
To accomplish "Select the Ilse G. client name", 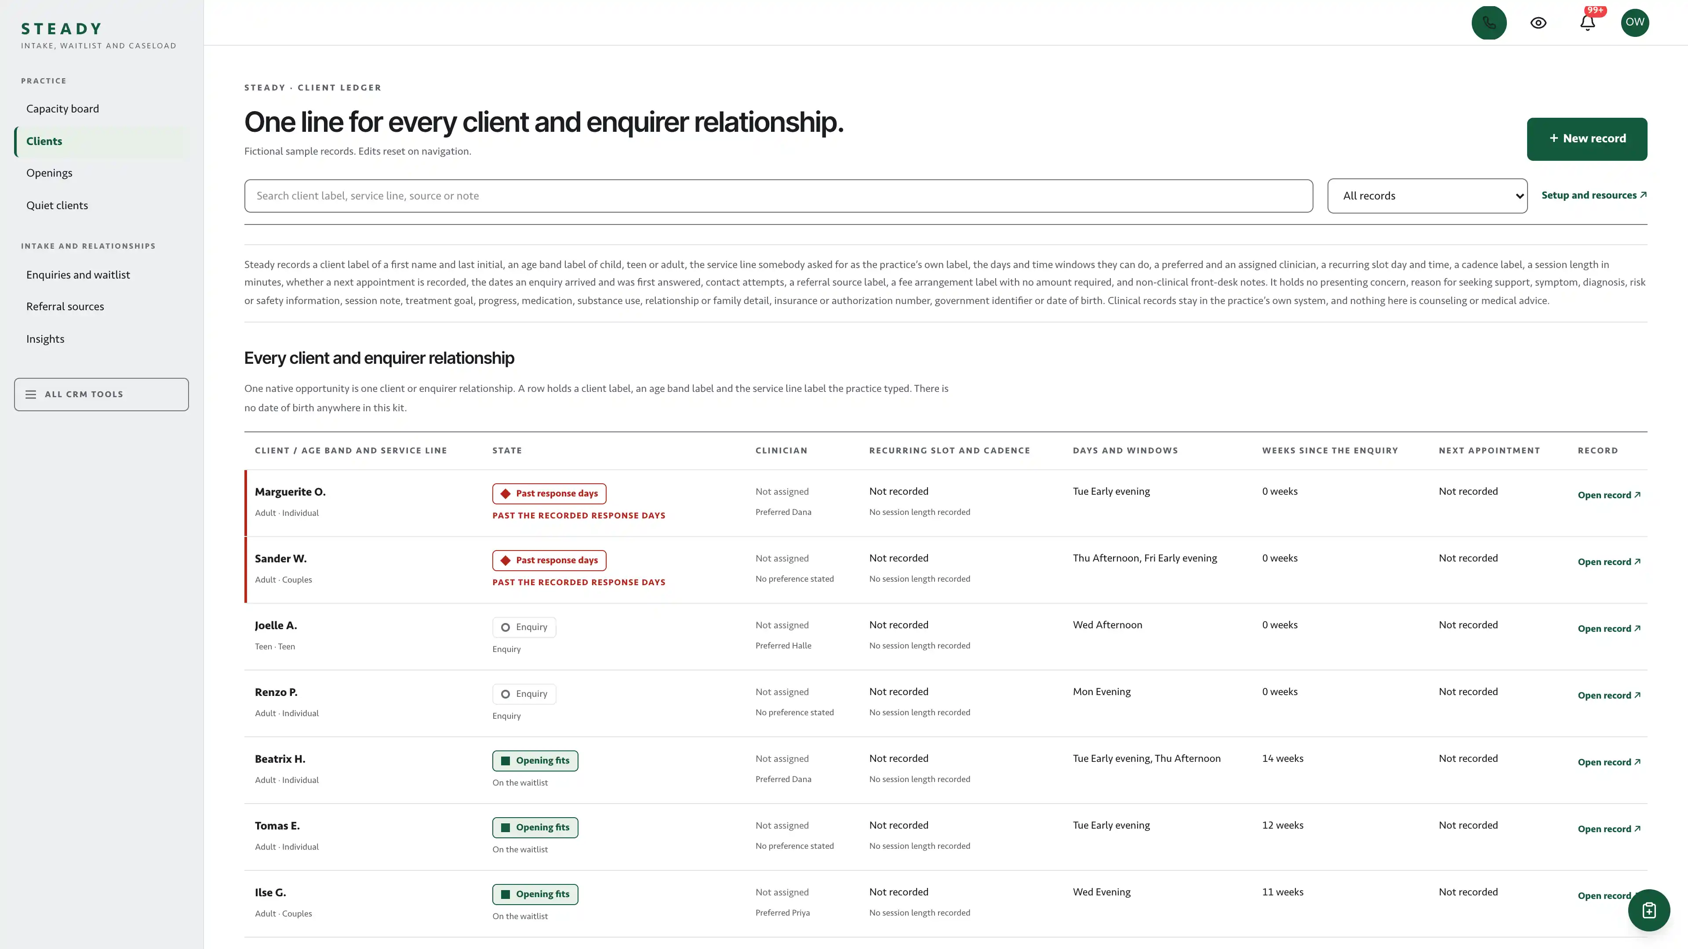I will [271, 893].
